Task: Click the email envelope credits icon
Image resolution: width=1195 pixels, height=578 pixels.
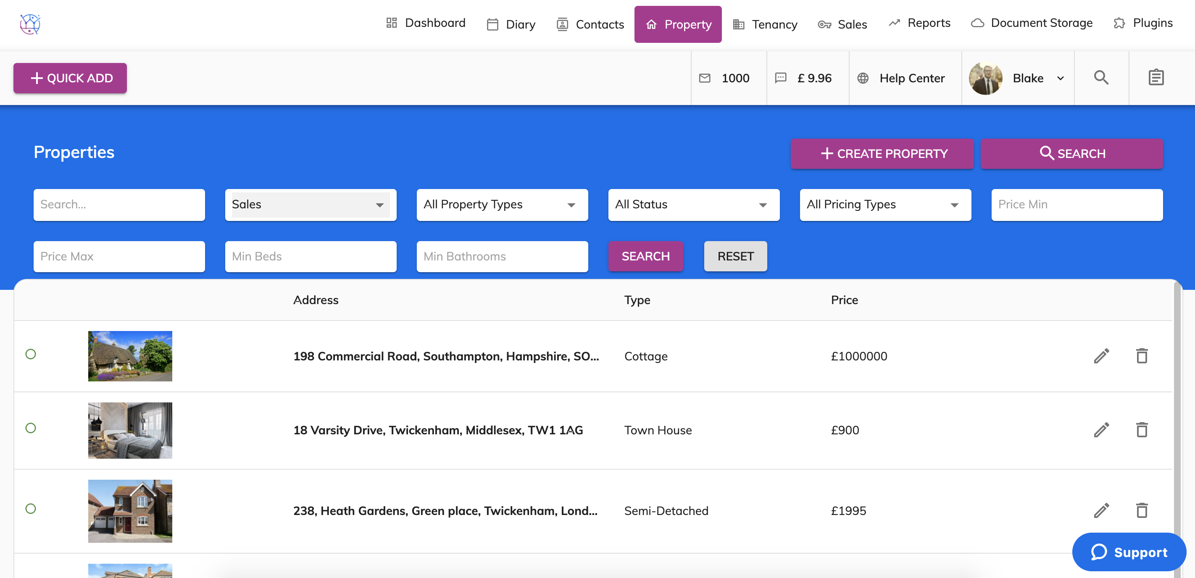Action: [705, 78]
